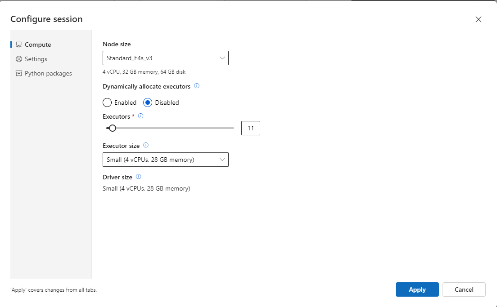This screenshot has width=497, height=307.
Task: Open the Executor size dropdown
Action: [x=165, y=160]
